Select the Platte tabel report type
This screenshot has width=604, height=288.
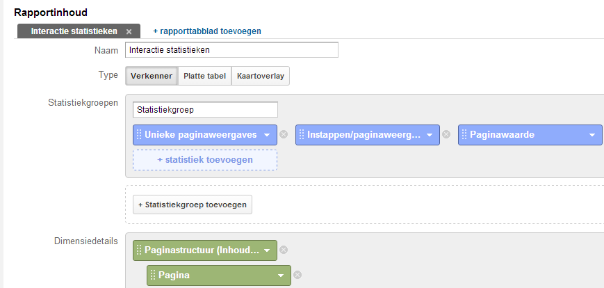[x=204, y=76]
